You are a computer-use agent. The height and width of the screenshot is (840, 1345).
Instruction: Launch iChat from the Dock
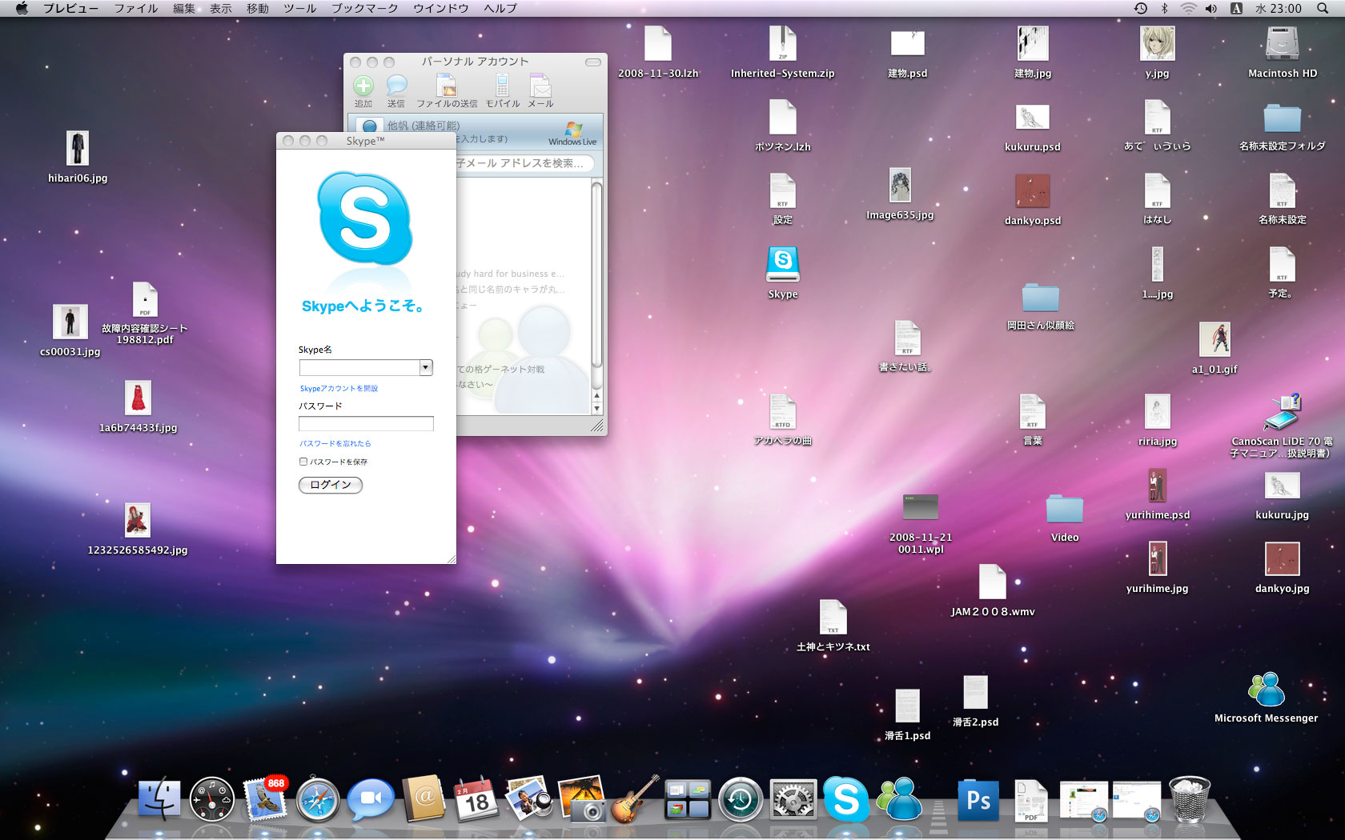[x=371, y=799]
